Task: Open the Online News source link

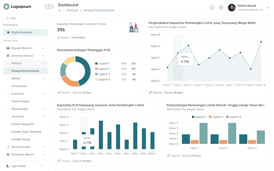Action: point(78,37)
